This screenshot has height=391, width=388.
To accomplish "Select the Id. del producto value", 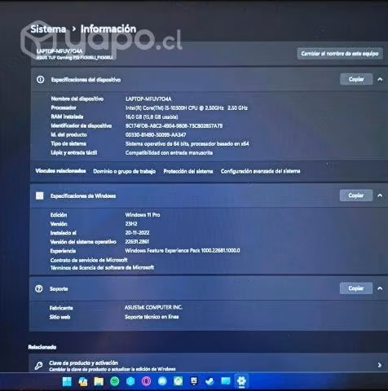I will (156, 134).
